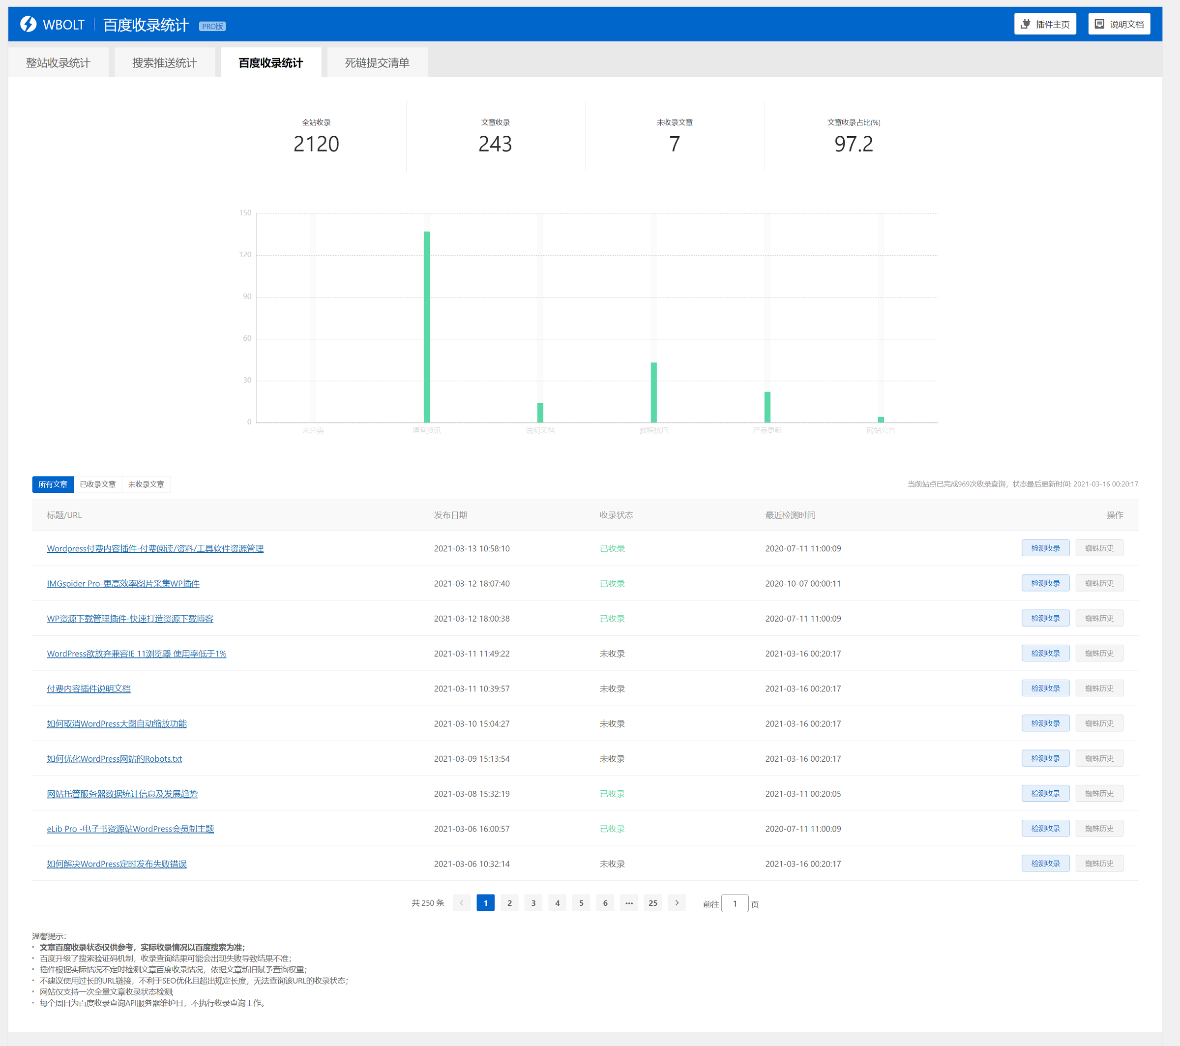Open the 如何优化WordPress网站的Robots.txt link
This screenshot has height=1046, width=1180.
click(x=114, y=758)
